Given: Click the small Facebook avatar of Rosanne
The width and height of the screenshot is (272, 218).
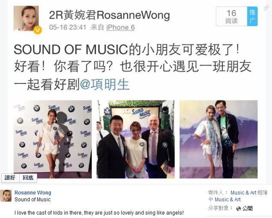Looking at the screenshot, I should [6, 196].
